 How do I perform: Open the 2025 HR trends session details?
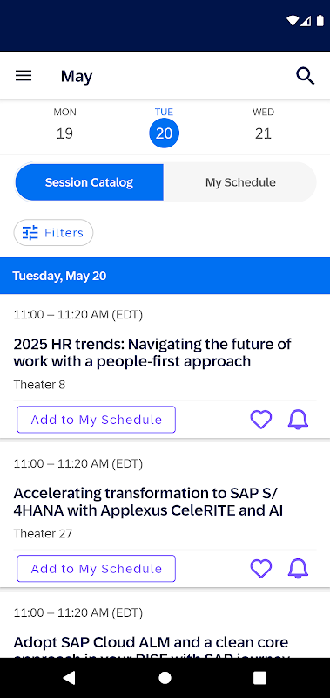point(152,352)
